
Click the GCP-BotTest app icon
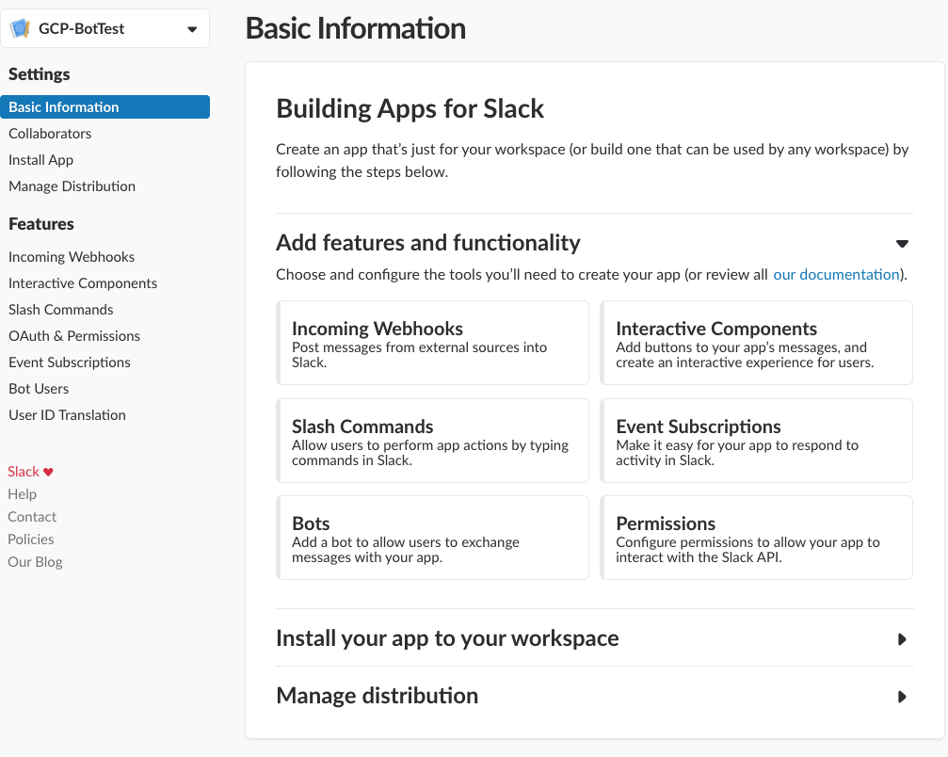click(x=21, y=28)
